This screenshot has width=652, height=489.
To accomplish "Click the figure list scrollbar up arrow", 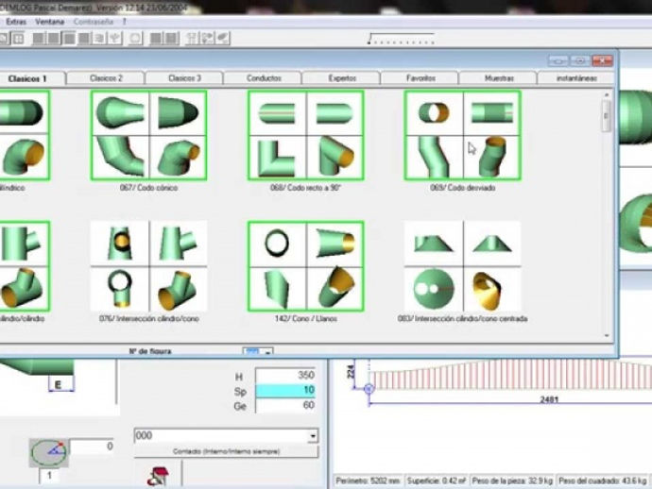I will [607, 95].
